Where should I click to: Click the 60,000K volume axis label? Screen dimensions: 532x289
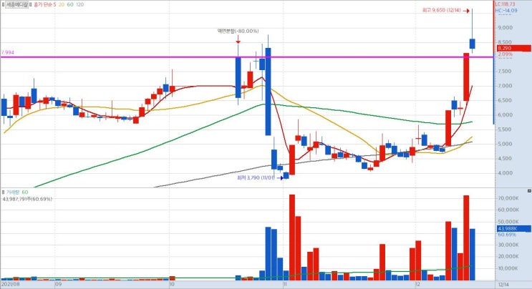tap(508, 210)
